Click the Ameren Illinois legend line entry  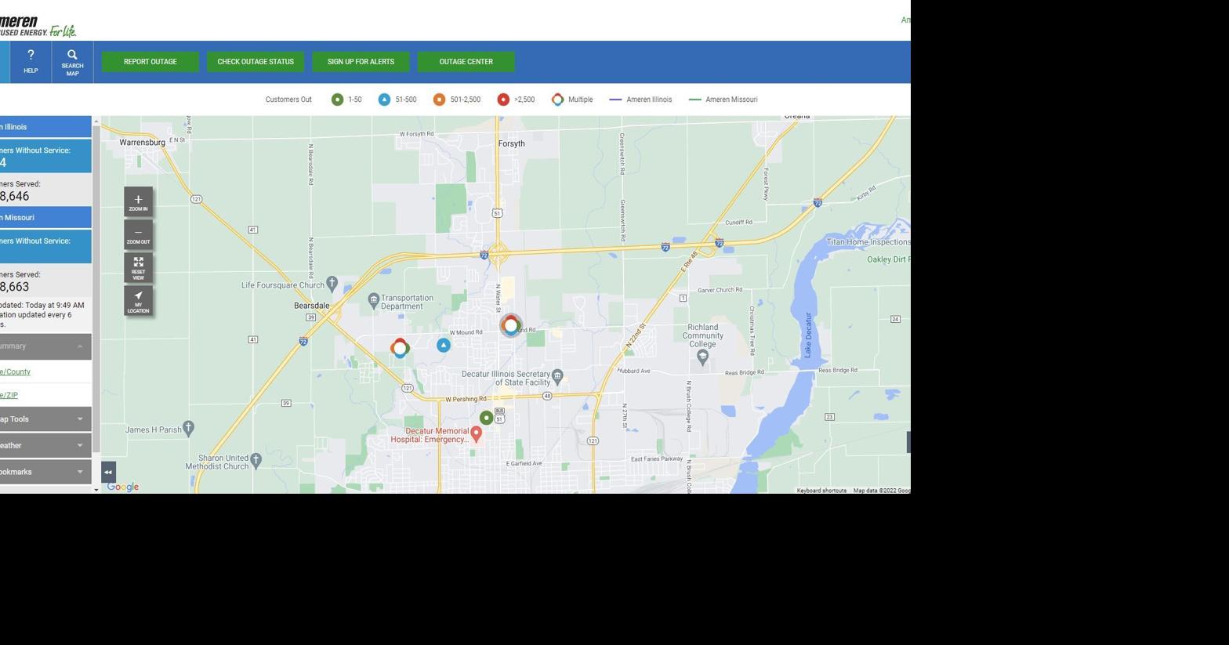(640, 100)
